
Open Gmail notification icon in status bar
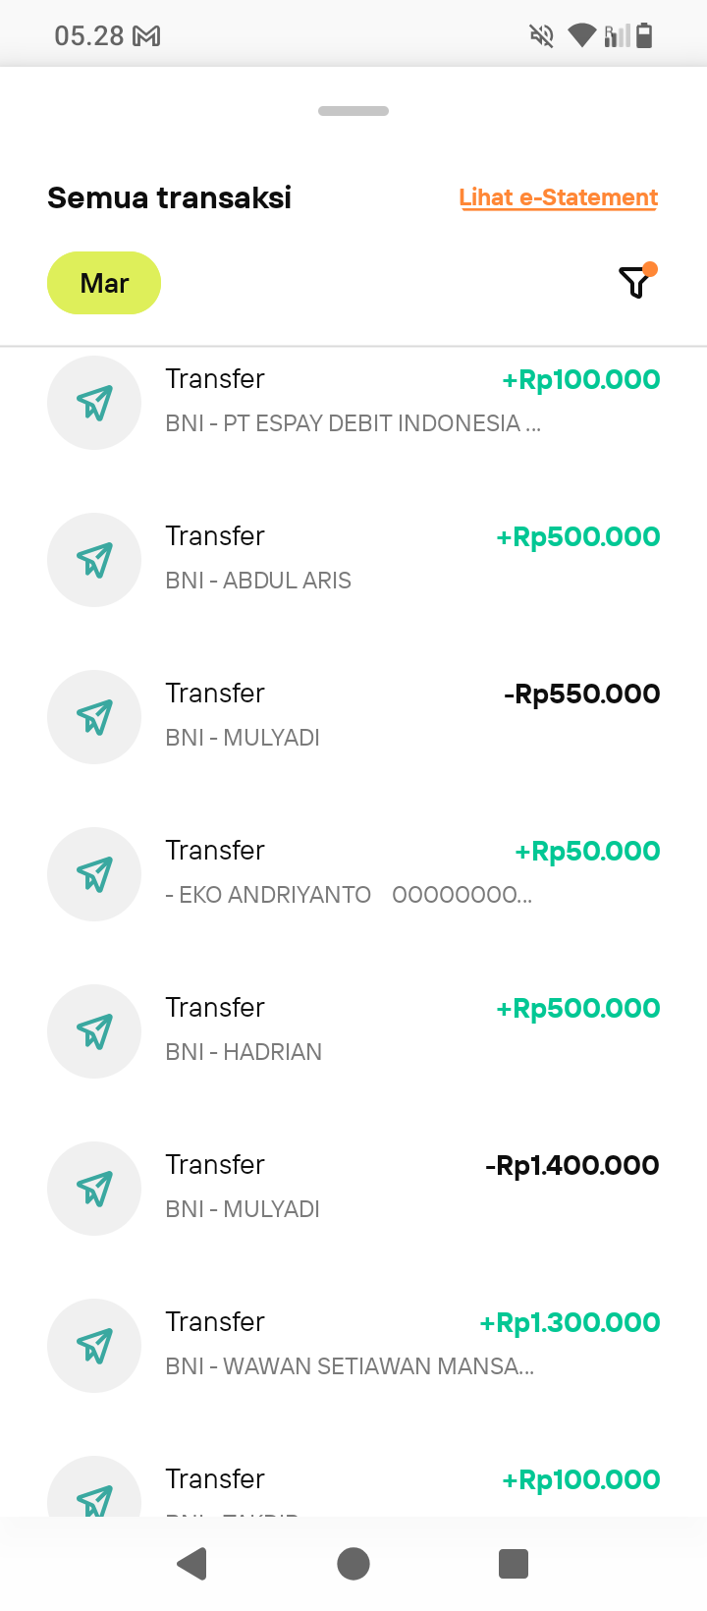[x=146, y=36]
